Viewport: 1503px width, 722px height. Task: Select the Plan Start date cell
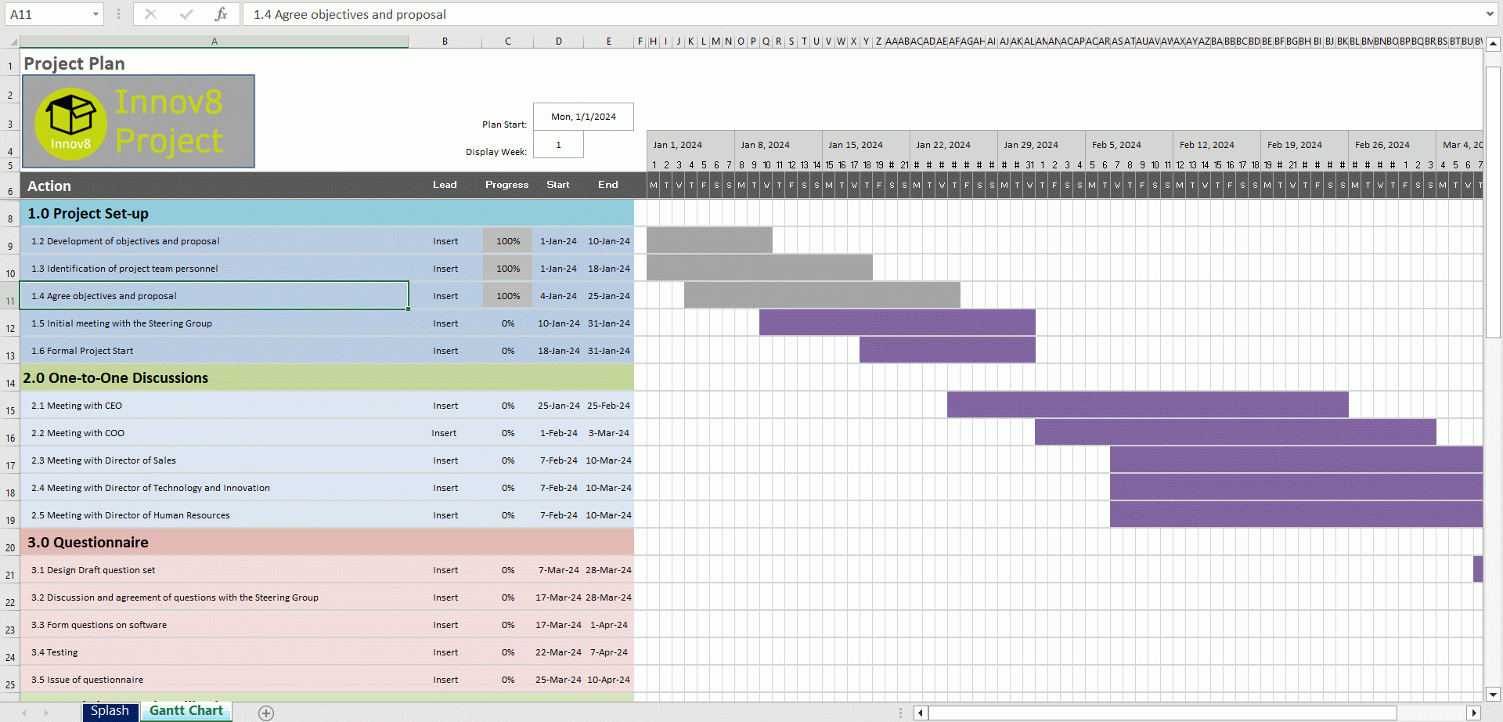coord(583,117)
